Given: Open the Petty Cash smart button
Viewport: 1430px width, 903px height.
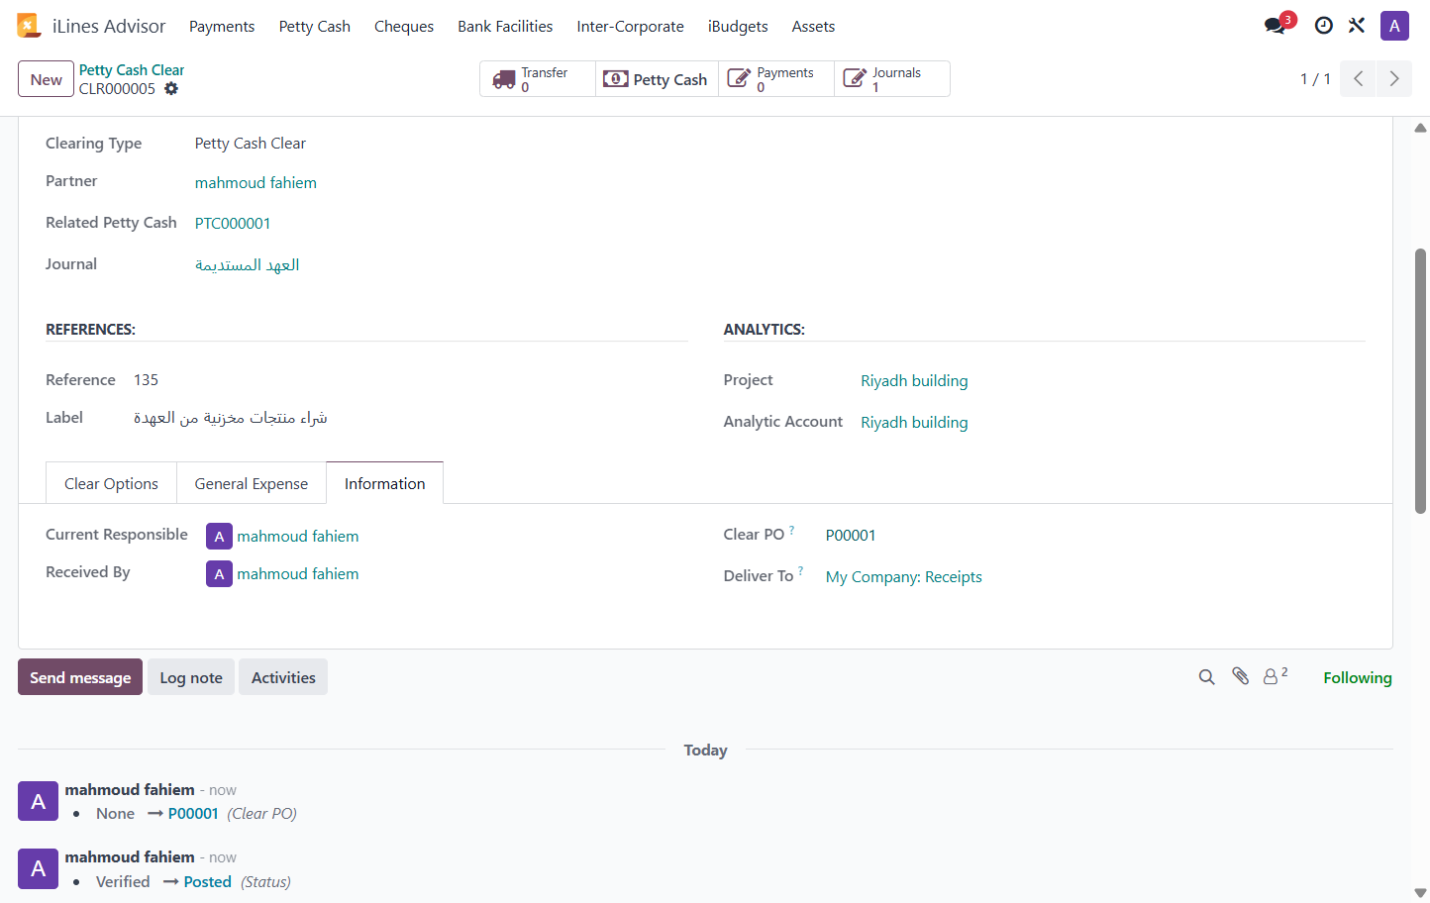Looking at the screenshot, I should 657,79.
